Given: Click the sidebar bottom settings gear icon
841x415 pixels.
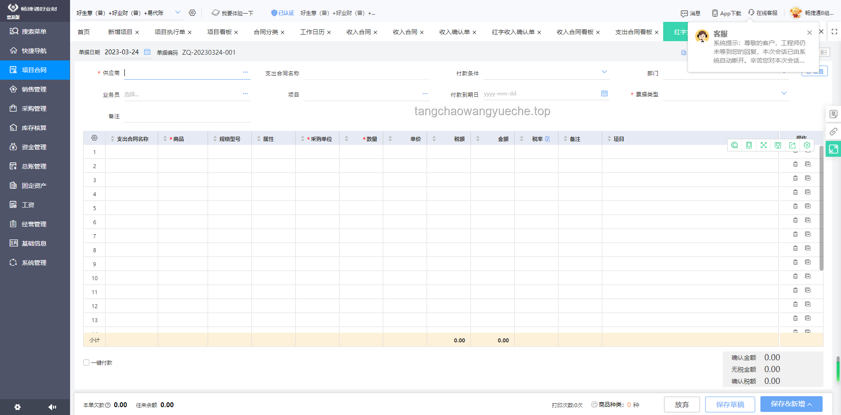Looking at the screenshot, I should click(18, 407).
